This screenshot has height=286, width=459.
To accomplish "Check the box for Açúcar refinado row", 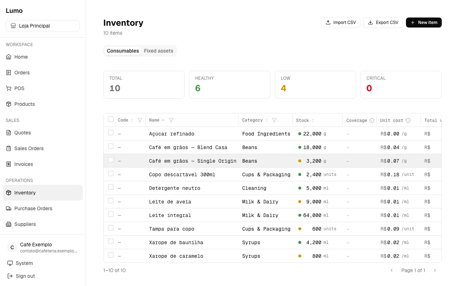I will (x=111, y=133).
